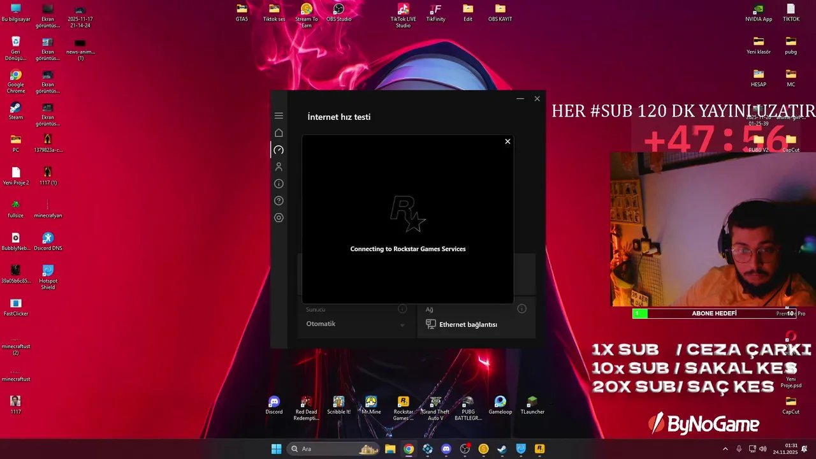This screenshot has width=816, height=459.
Task: Select the Steam desktop shortcut
Action: pyautogui.click(x=16, y=111)
